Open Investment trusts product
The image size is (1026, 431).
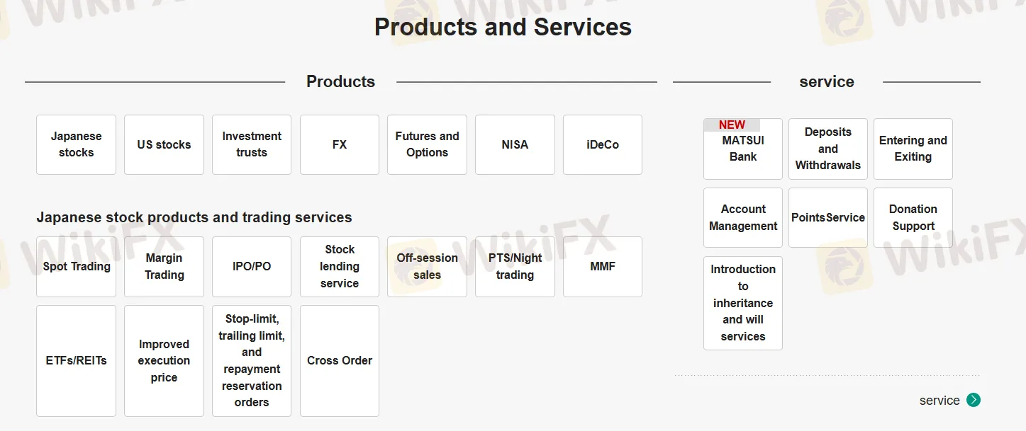tap(252, 144)
